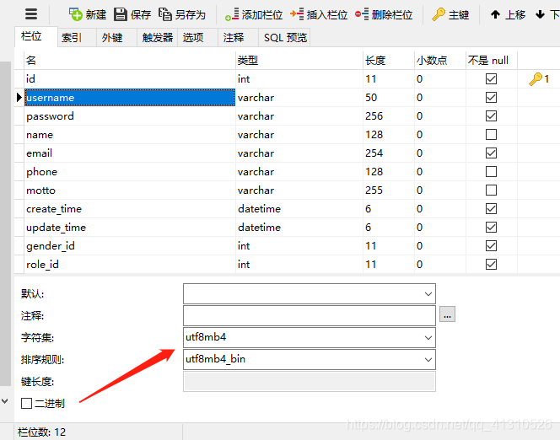Click the 栏位数: 12 status bar text
560x440 pixels.
coord(41,432)
